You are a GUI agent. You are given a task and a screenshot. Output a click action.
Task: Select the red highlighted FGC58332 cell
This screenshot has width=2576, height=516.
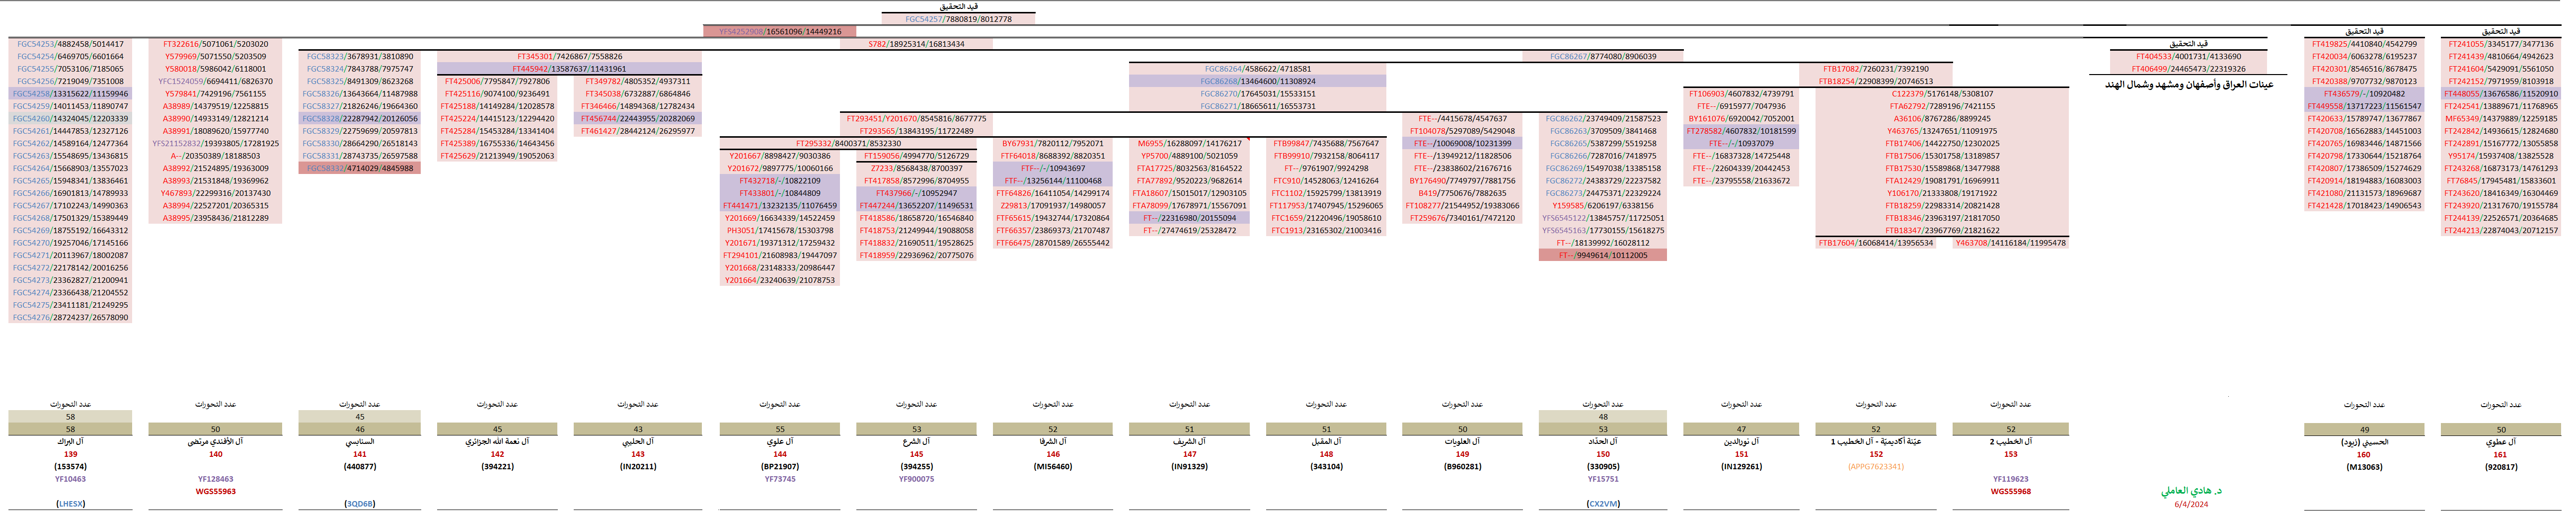pyautogui.click(x=359, y=169)
